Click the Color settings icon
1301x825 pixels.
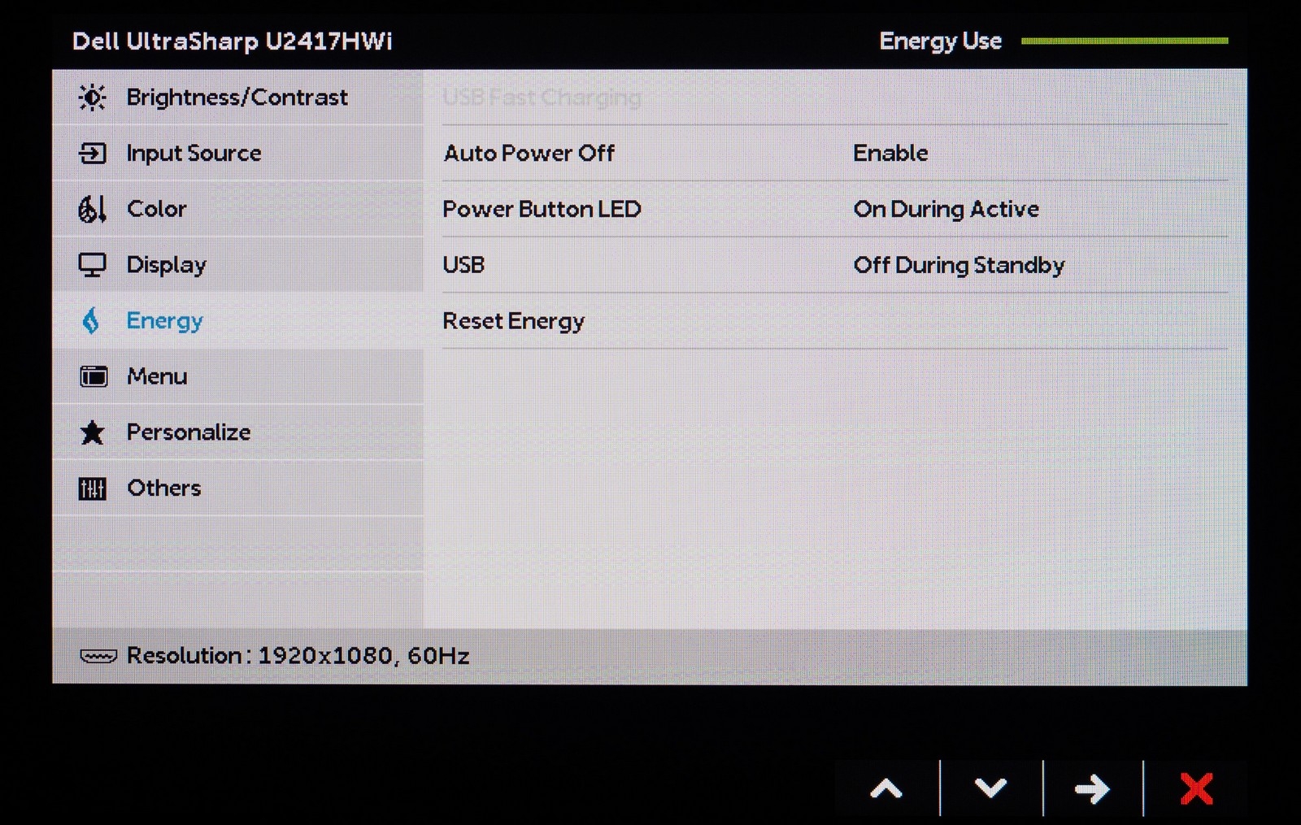[92, 209]
